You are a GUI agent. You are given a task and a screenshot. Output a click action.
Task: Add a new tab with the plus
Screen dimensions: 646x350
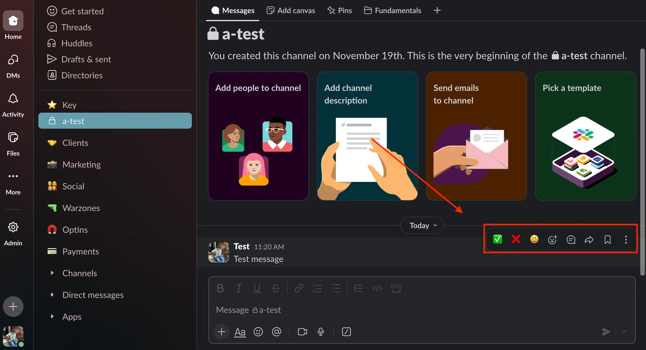(x=437, y=10)
